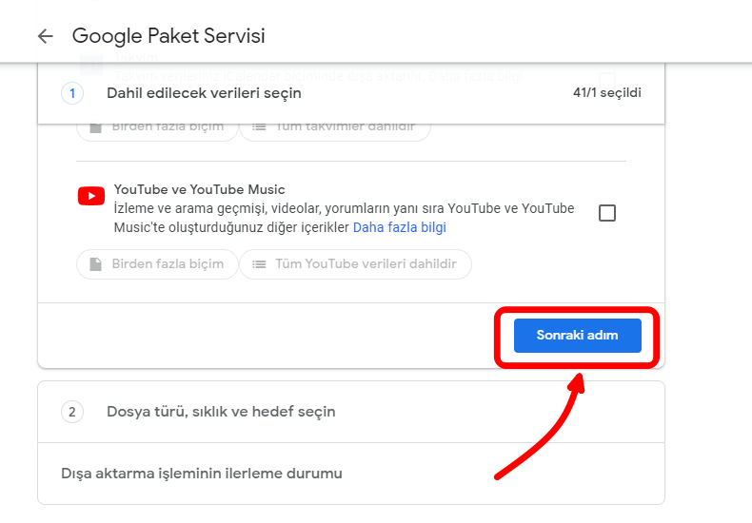752x523 pixels.
Task: Open YouTube 'Birden fazla biçim' format options
Action: point(157,264)
